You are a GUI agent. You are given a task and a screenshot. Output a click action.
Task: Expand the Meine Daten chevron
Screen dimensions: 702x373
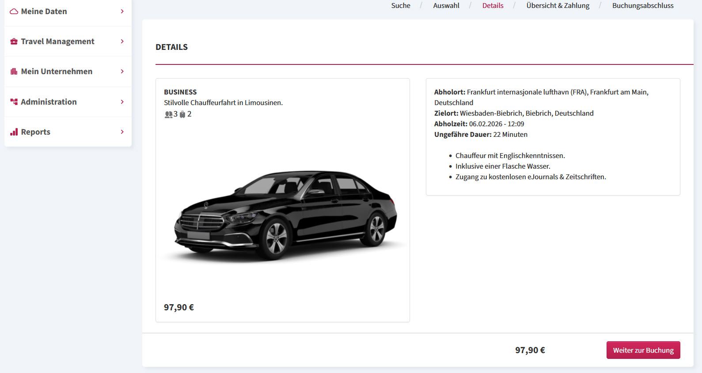[122, 11]
